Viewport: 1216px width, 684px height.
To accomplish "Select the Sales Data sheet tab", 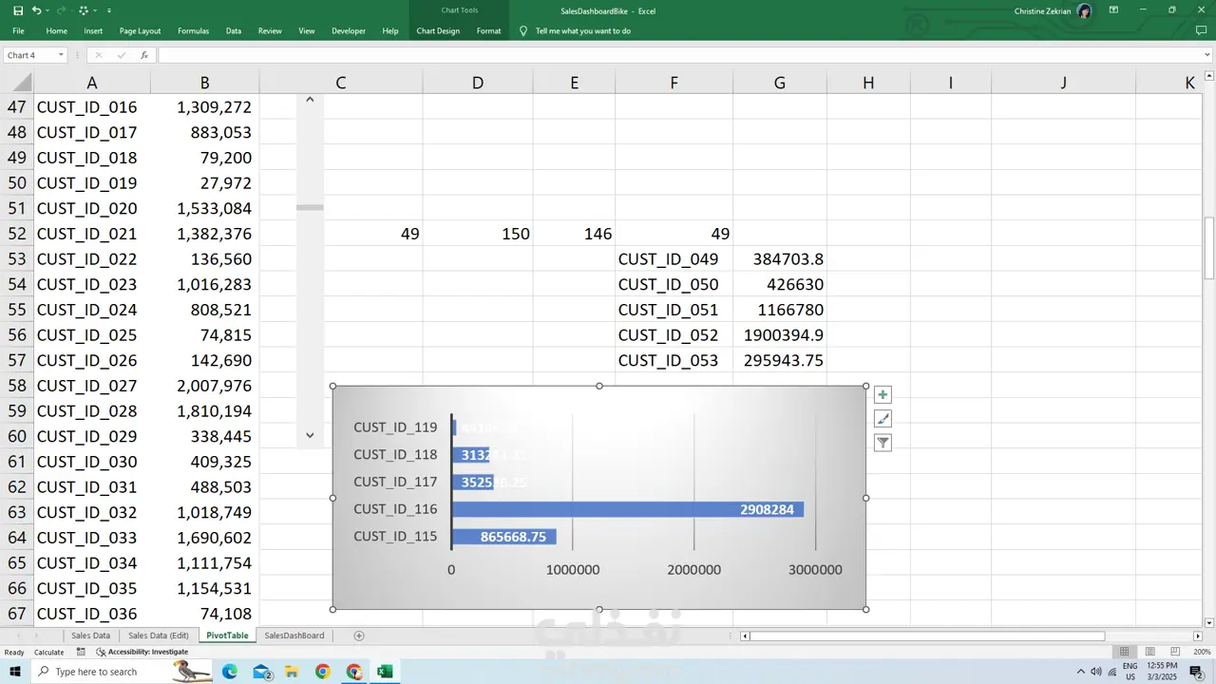I will point(90,636).
